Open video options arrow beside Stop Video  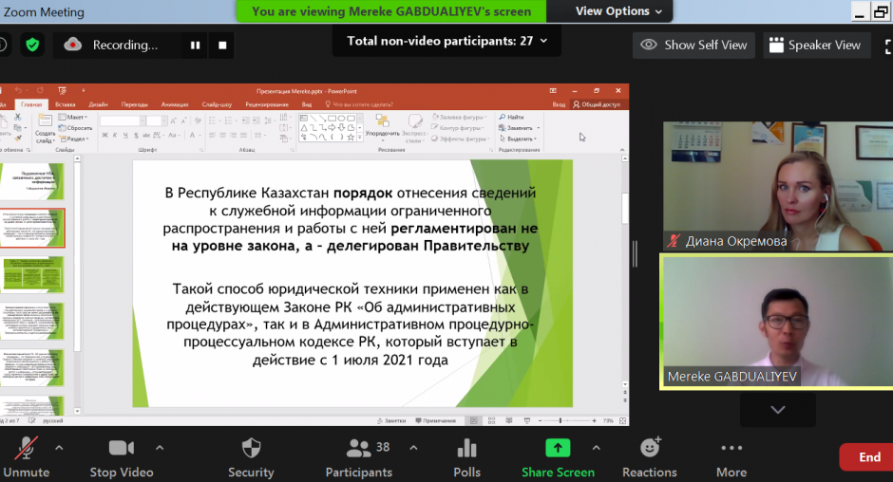[x=159, y=448]
